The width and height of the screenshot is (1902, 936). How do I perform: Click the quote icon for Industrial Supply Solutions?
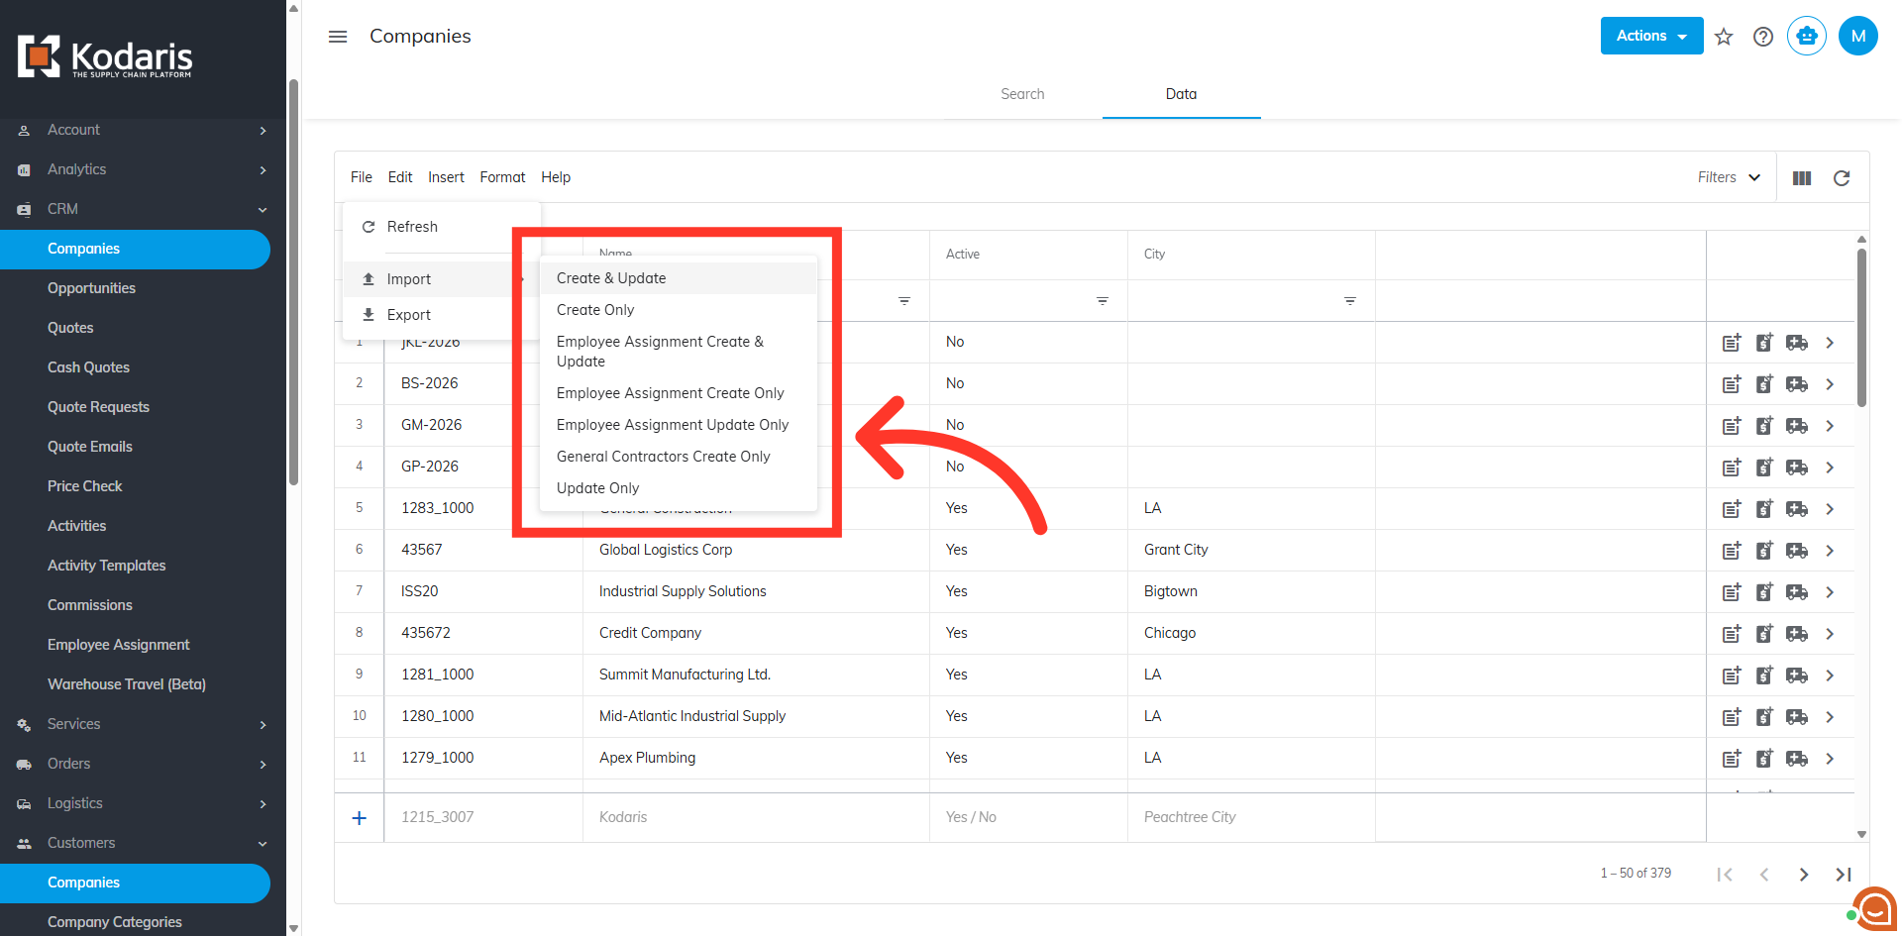1764,592
